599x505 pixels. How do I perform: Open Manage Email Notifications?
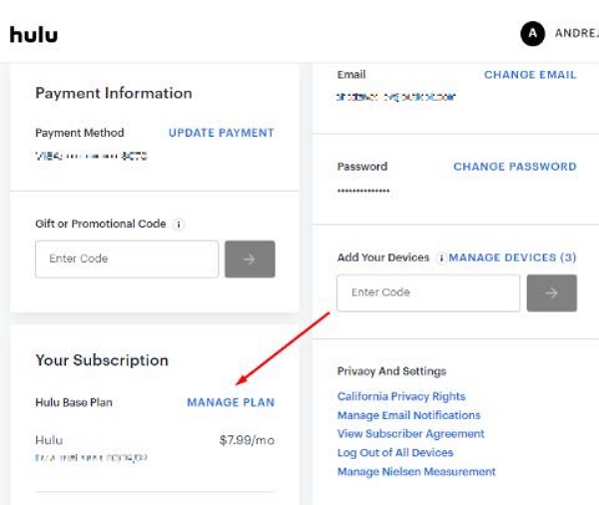coord(408,415)
